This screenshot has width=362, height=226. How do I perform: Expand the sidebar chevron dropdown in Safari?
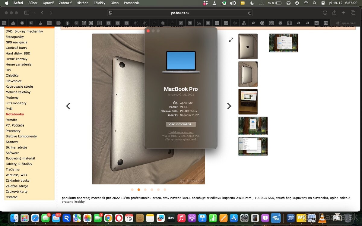tap(33, 13)
